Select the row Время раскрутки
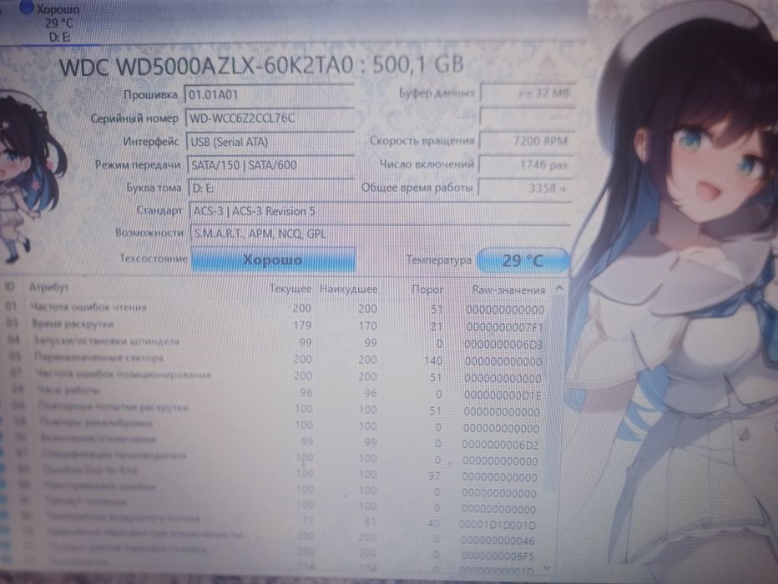Image resolution: width=778 pixels, height=584 pixels. pos(275,325)
